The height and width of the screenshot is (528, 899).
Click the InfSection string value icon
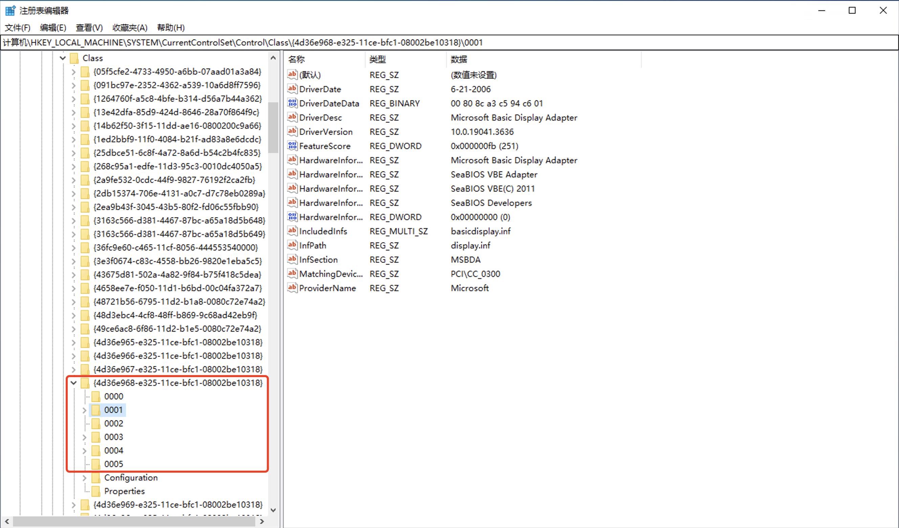pos(292,259)
